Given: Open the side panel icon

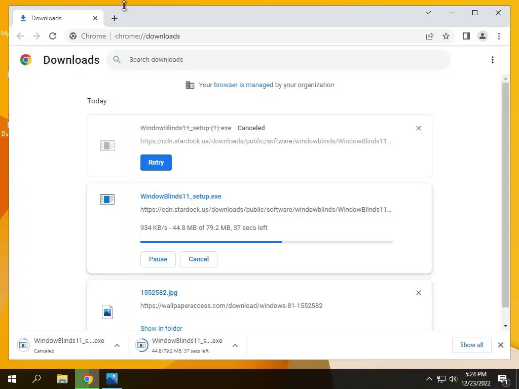Looking at the screenshot, I should pyautogui.click(x=466, y=36).
